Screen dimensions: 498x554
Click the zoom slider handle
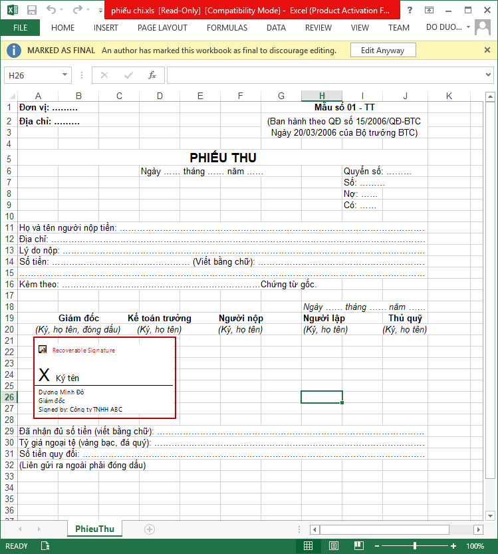click(415, 546)
